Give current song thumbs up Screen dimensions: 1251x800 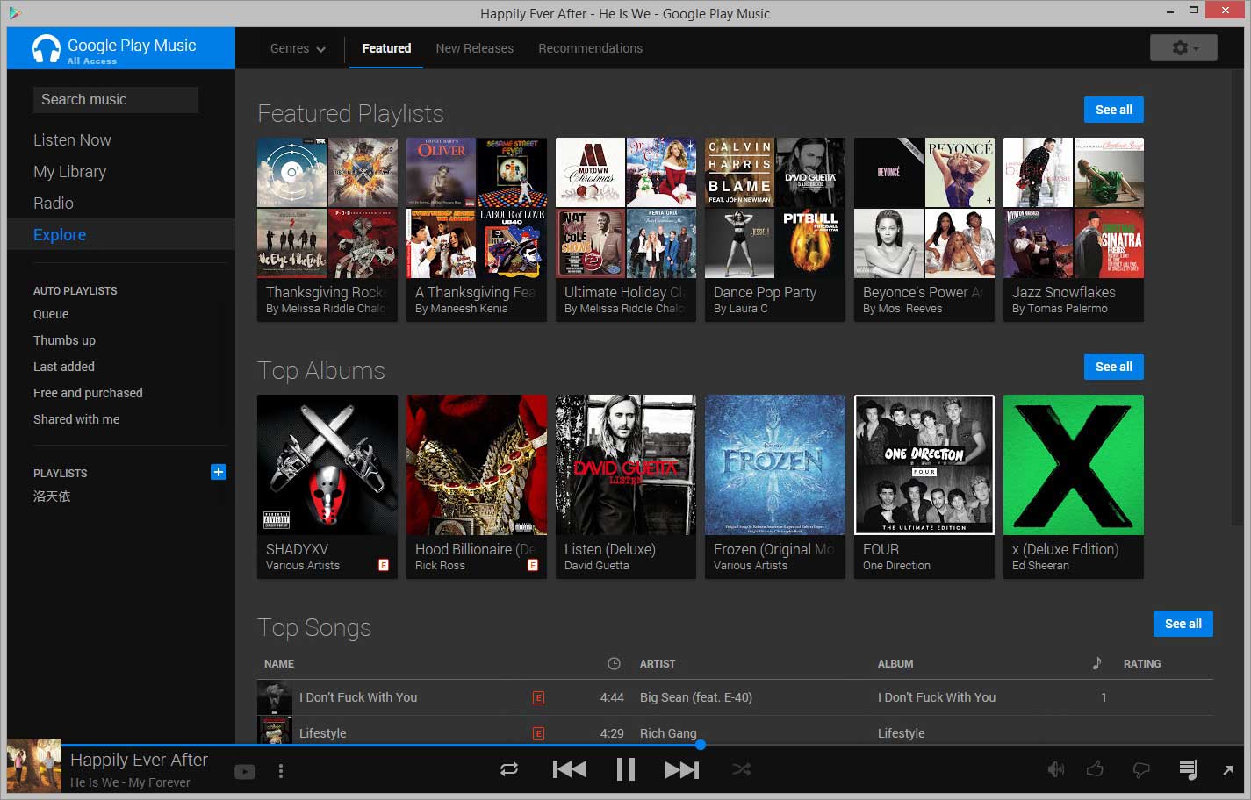[1095, 769]
